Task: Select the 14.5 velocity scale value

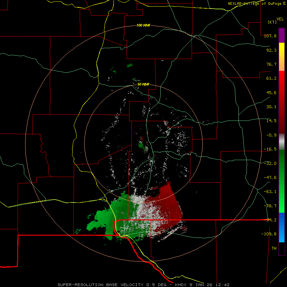Action: [271, 121]
